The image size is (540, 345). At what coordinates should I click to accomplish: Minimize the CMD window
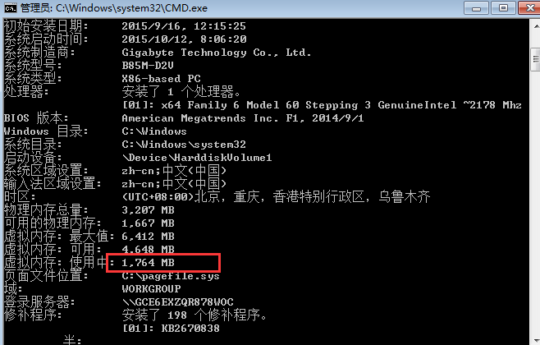pos(476,8)
